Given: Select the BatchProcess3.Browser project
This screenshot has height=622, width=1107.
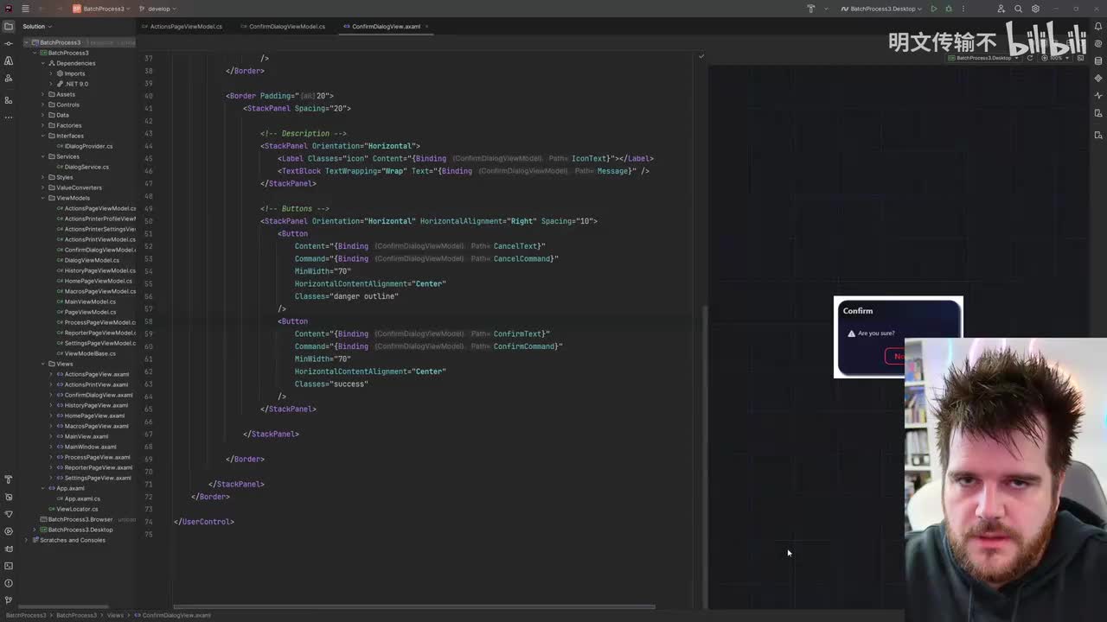Looking at the screenshot, I should pyautogui.click(x=80, y=519).
